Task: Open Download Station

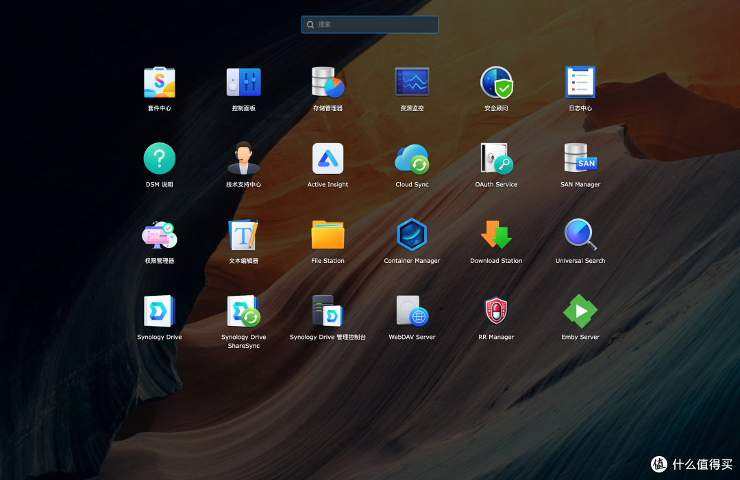Action: pos(496,236)
